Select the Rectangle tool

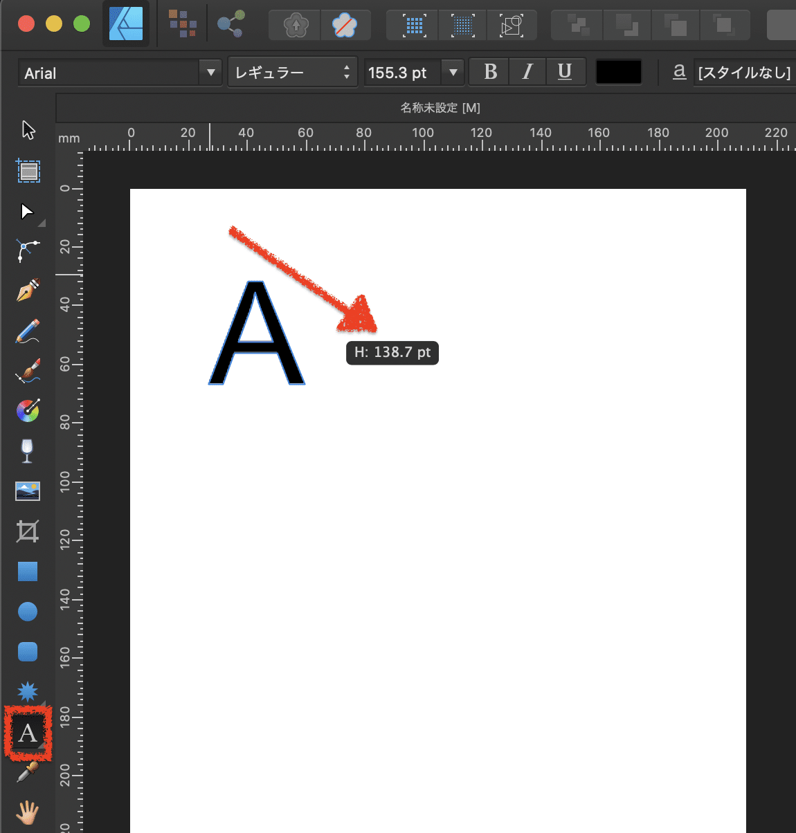pyautogui.click(x=28, y=571)
